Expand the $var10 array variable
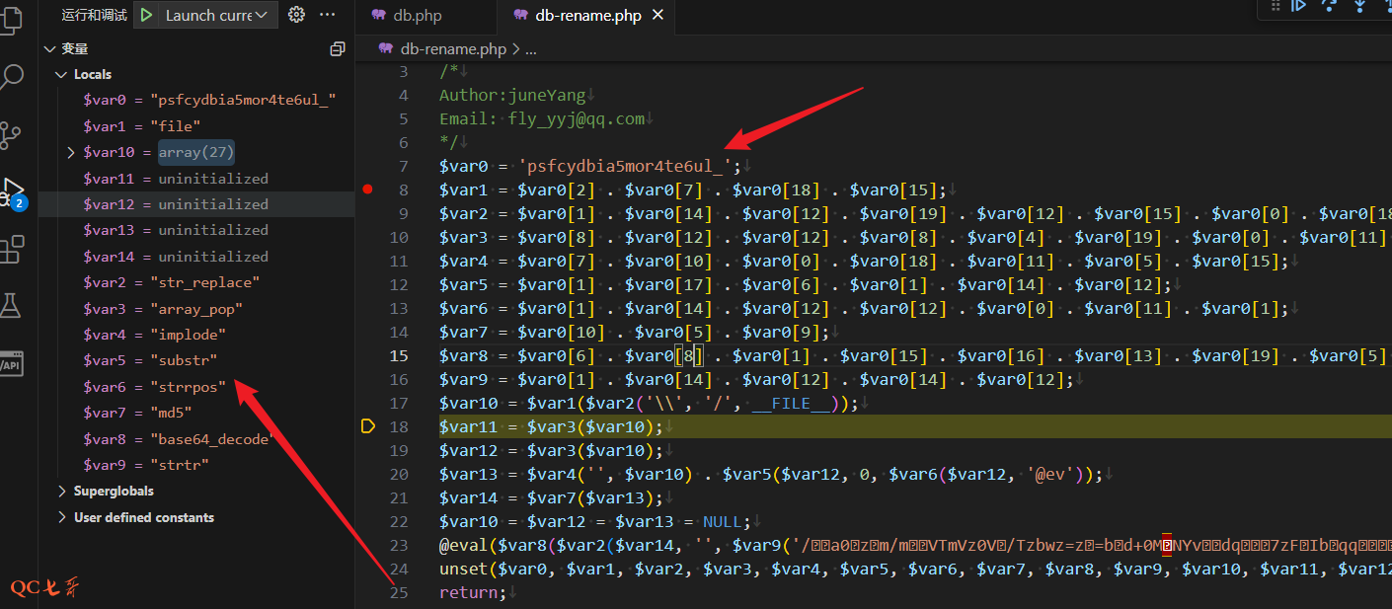1392x609 pixels. tap(71, 152)
